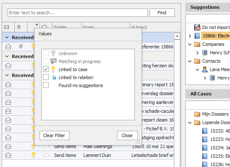The width and height of the screenshot is (230, 167).
Task: Click open envelope icon of Maik Geerlings row
Action: point(8,146)
